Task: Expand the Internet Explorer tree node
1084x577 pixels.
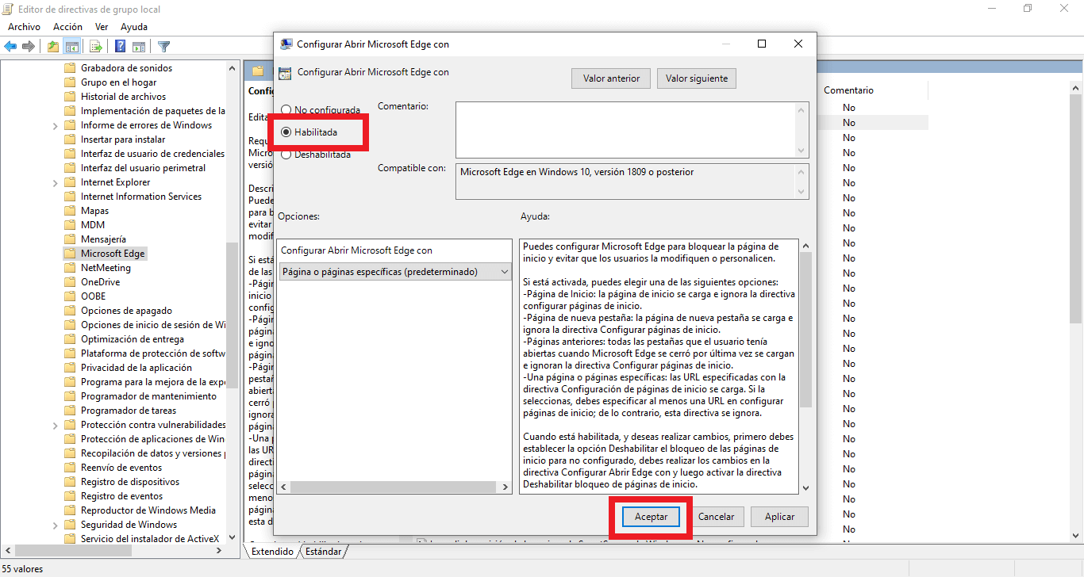Action: tap(55, 182)
